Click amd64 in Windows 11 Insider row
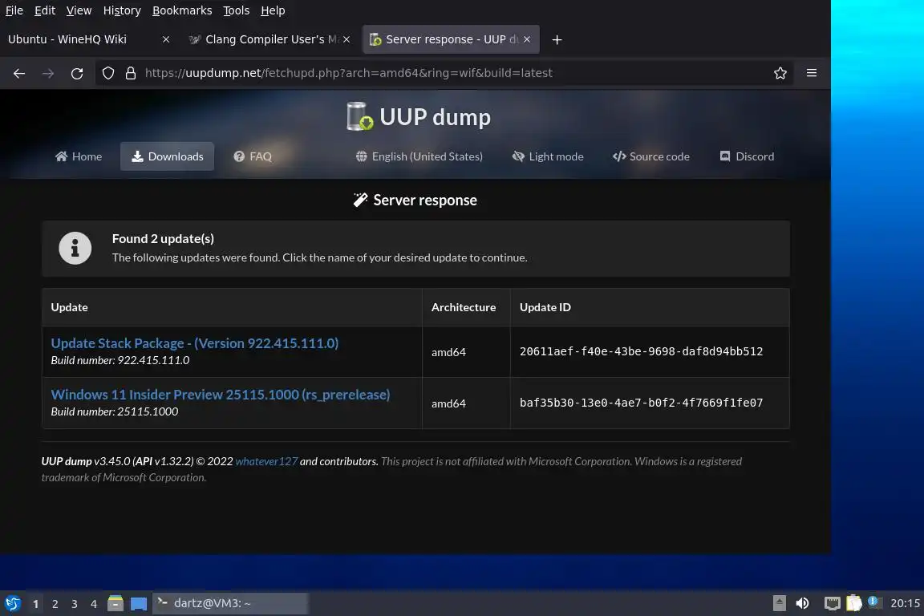 click(448, 403)
